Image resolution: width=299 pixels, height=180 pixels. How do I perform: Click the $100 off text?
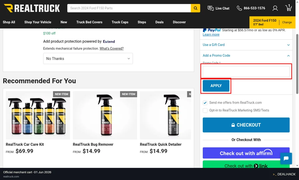pyautogui.click(x=49, y=33)
